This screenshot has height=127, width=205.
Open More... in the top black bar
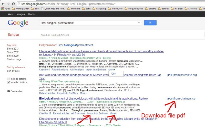(x=32, y=14)
